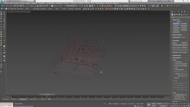Open the Workspace selector dropdown
The width and height of the screenshot is (190, 107).
click(x=28, y=1)
